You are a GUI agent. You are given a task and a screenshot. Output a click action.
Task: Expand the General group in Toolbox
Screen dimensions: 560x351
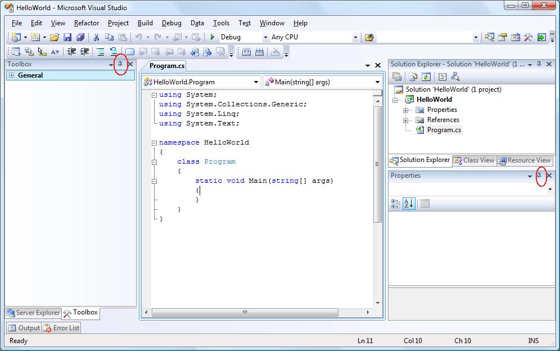12,75
